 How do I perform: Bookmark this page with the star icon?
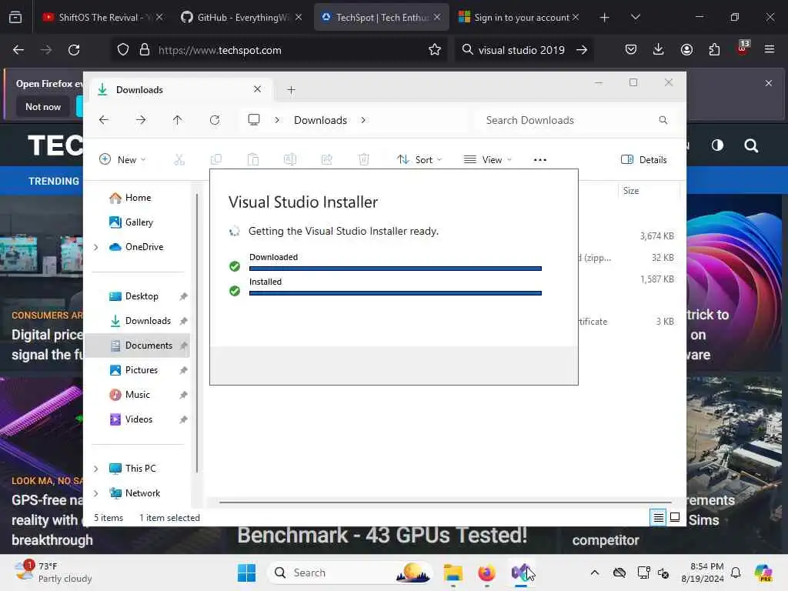(x=435, y=50)
